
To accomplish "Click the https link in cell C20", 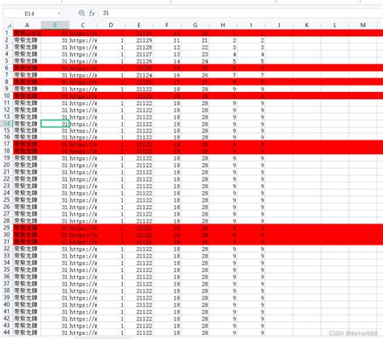I will (x=83, y=165).
